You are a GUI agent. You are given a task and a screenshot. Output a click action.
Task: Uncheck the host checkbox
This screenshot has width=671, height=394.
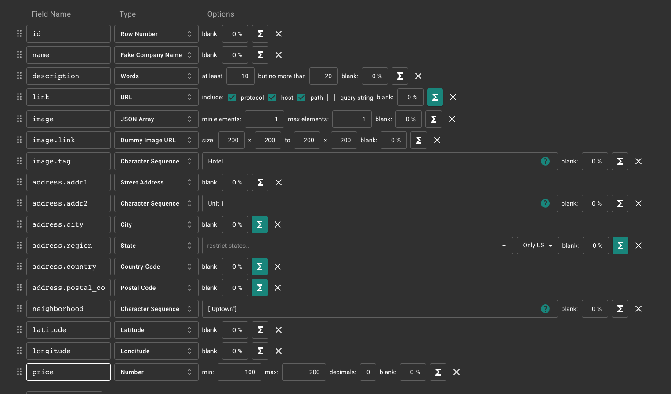coord(272,98)
